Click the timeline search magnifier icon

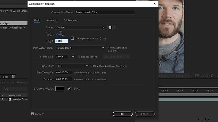6,89
